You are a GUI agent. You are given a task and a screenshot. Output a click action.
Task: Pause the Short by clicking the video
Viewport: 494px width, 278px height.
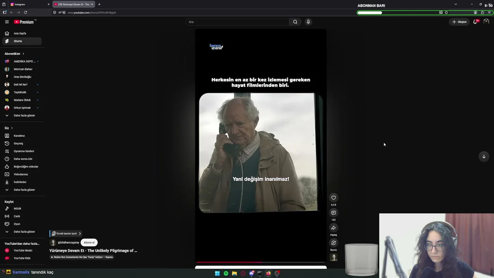coord(261,146)
